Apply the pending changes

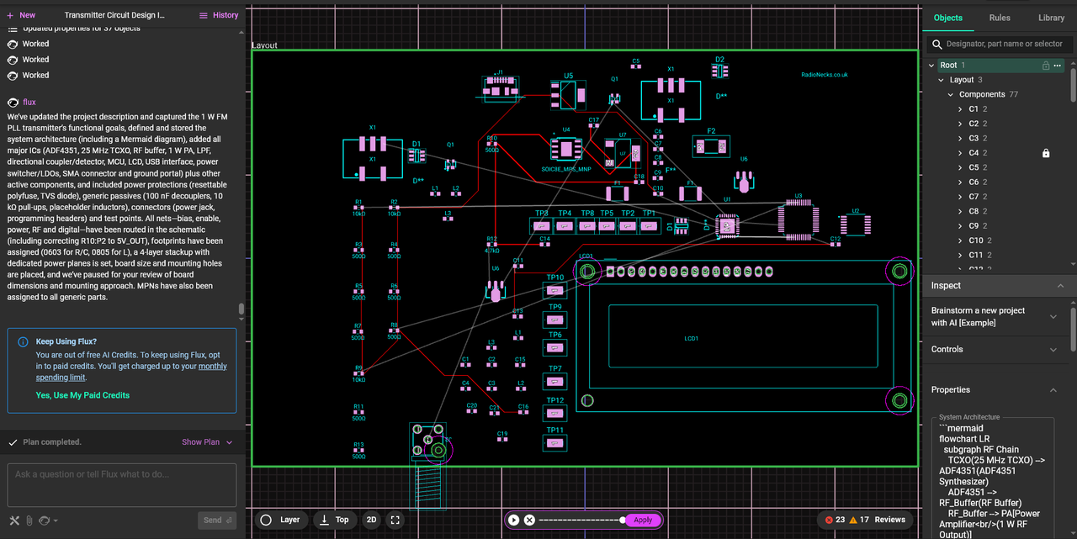[643, 520]
